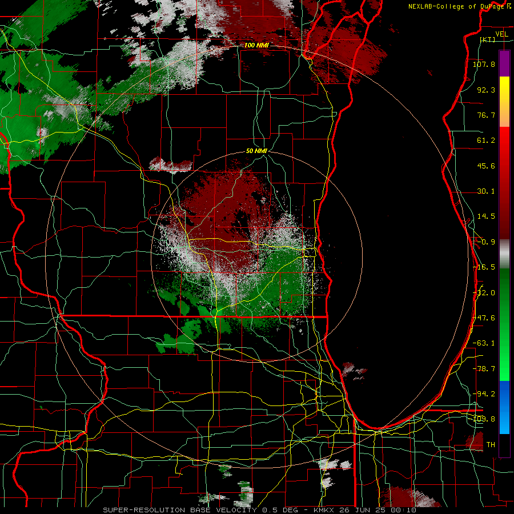
Task: Click the [KT] units label
Action: pyautogui.click(x=488, y=39)
